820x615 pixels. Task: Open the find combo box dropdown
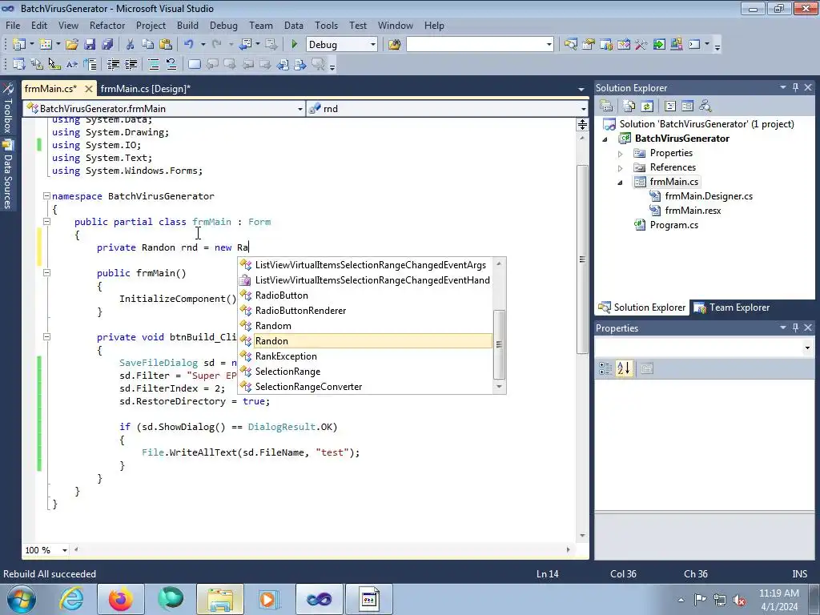point(549,45)
